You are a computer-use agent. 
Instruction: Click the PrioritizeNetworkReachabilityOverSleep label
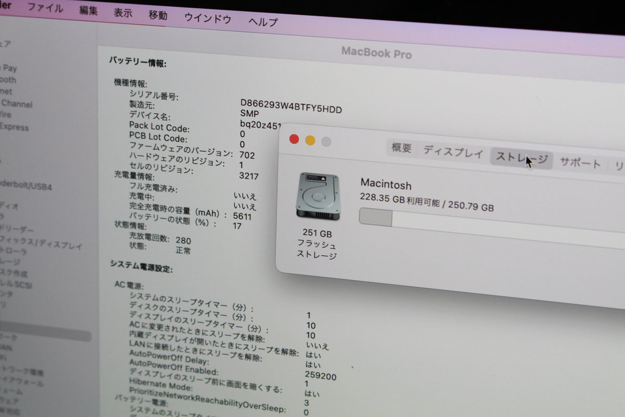[207, 399]
